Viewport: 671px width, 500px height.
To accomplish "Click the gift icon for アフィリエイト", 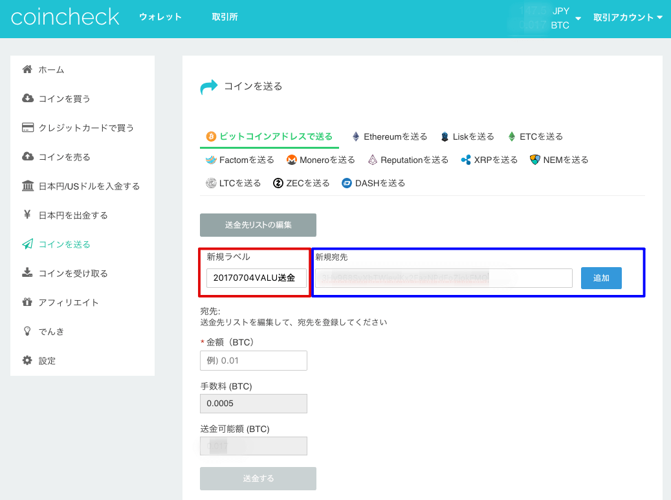I will pyautogui.click(x=27, y=302).
